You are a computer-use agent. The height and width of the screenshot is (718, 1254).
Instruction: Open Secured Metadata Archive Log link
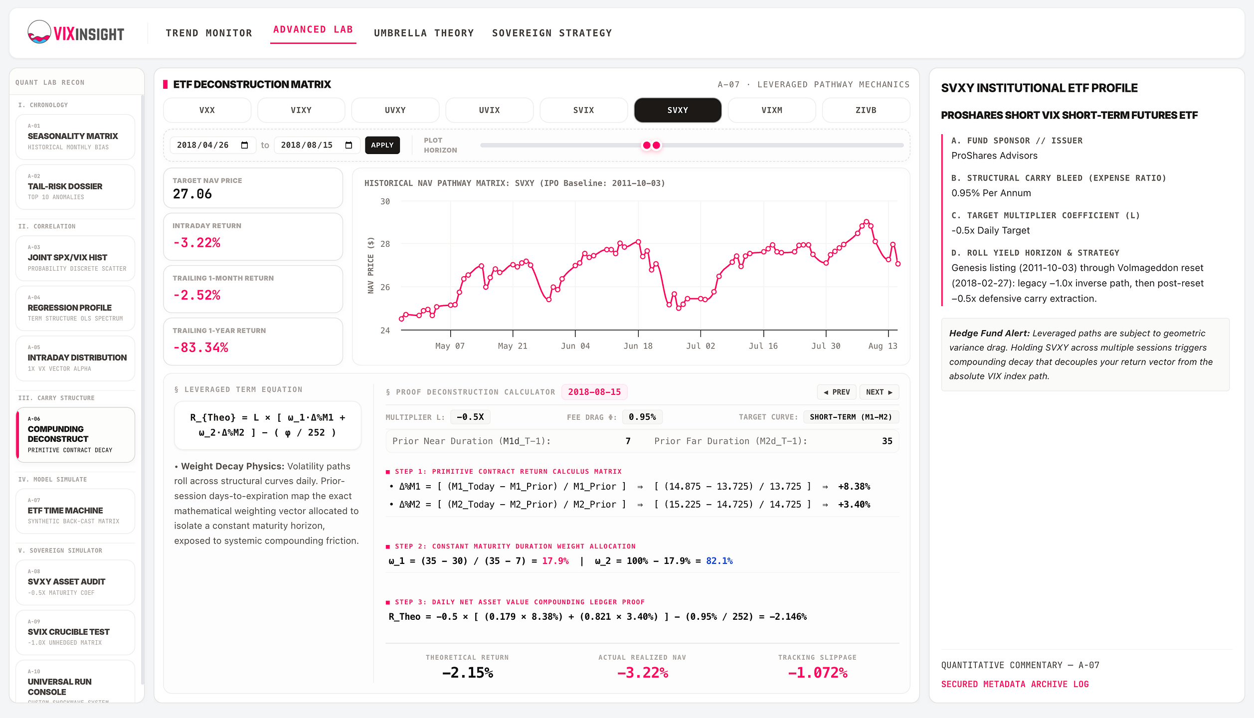click(x=1015, y=684)
